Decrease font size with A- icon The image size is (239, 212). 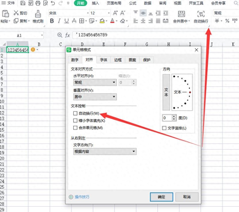123,13
